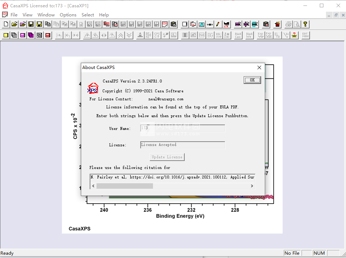Viewport: 346px width, 258px height.
Task: Click OK in the About CasaXPS dialog
Action: pyautogui.click(x=252, y=80)
